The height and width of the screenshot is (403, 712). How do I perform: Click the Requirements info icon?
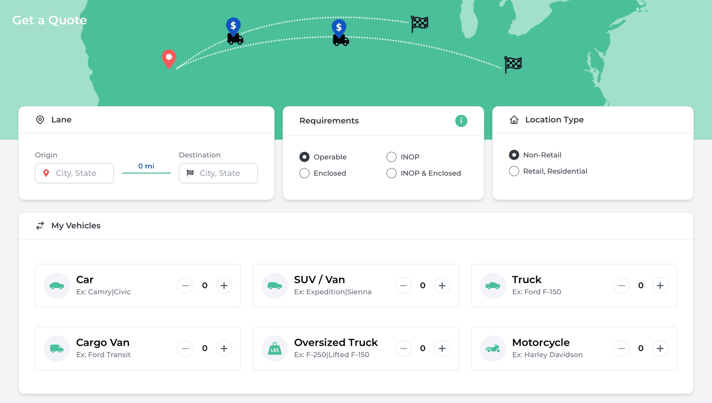461,121
